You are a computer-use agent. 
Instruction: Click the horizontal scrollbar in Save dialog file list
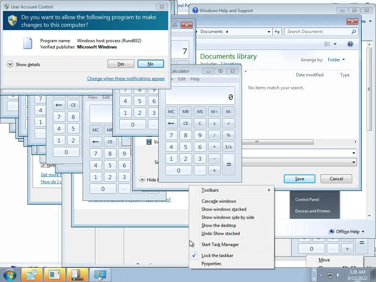pos(278,142)
